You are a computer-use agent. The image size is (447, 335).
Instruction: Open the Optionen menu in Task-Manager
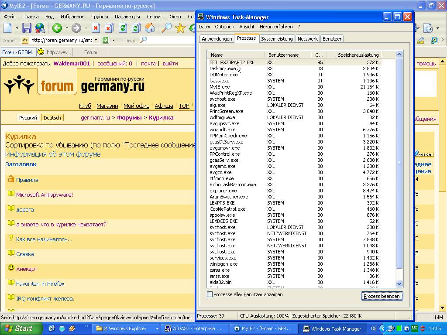224,27
